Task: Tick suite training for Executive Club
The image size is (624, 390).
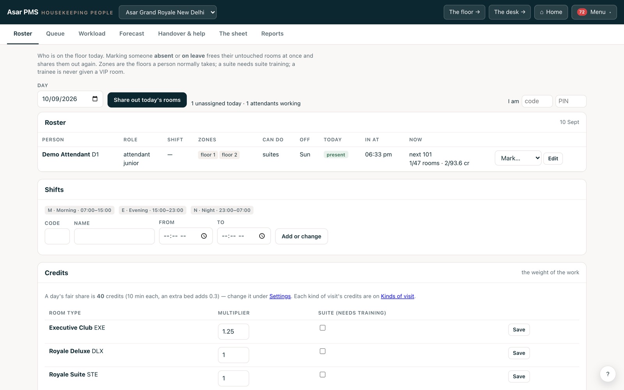Action: pyautogui.click(x=323, y=328)
